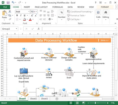Click Cell Styles button
Screen dimensions: 118x105
74,19
